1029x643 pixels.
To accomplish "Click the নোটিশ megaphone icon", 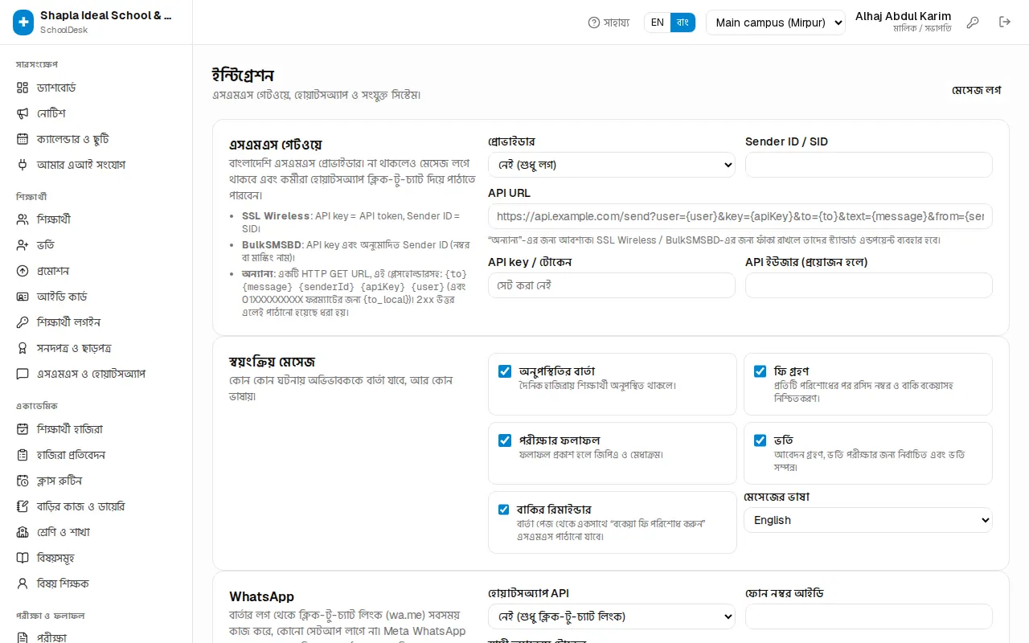I will point(23,113).
